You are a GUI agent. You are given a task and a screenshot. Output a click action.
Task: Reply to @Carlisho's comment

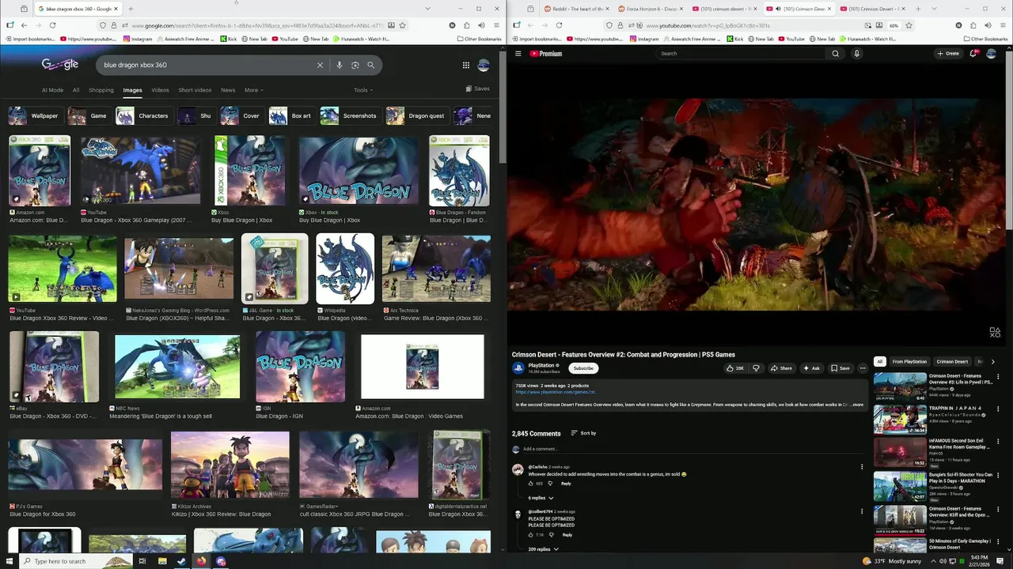pyautogui.click(x=566, y=484)
